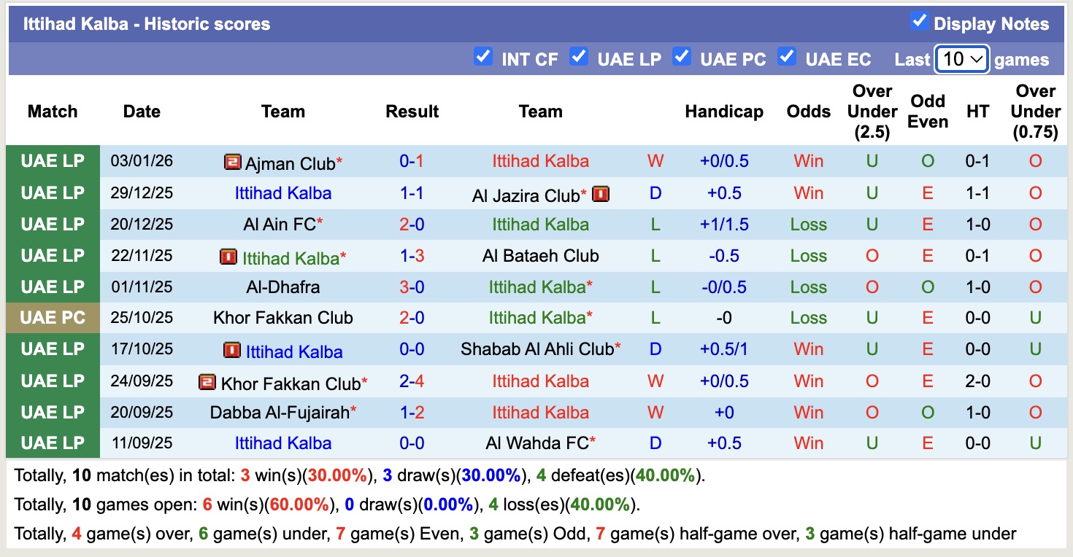Click the tan UAE PC league badge
Image resolution: width=1073 pixels, height=557 pixels.
[x=53, y=318]
